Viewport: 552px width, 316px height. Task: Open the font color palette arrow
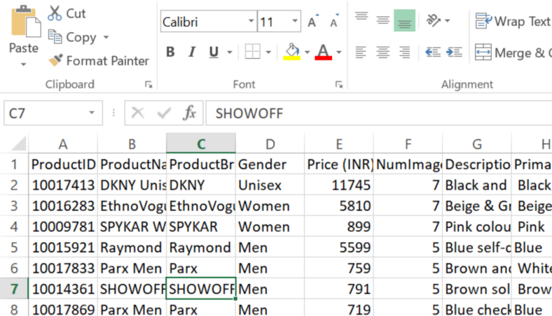tap(338, 52)
